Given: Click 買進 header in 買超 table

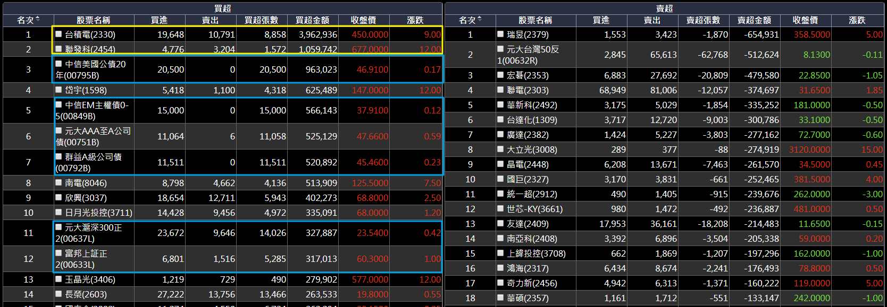Looking at the screenshot, I should [159, 20].
